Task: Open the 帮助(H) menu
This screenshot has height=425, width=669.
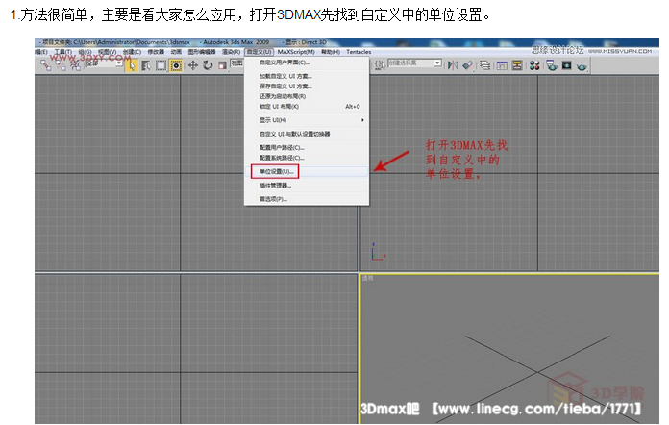Action: coord(331,52)
